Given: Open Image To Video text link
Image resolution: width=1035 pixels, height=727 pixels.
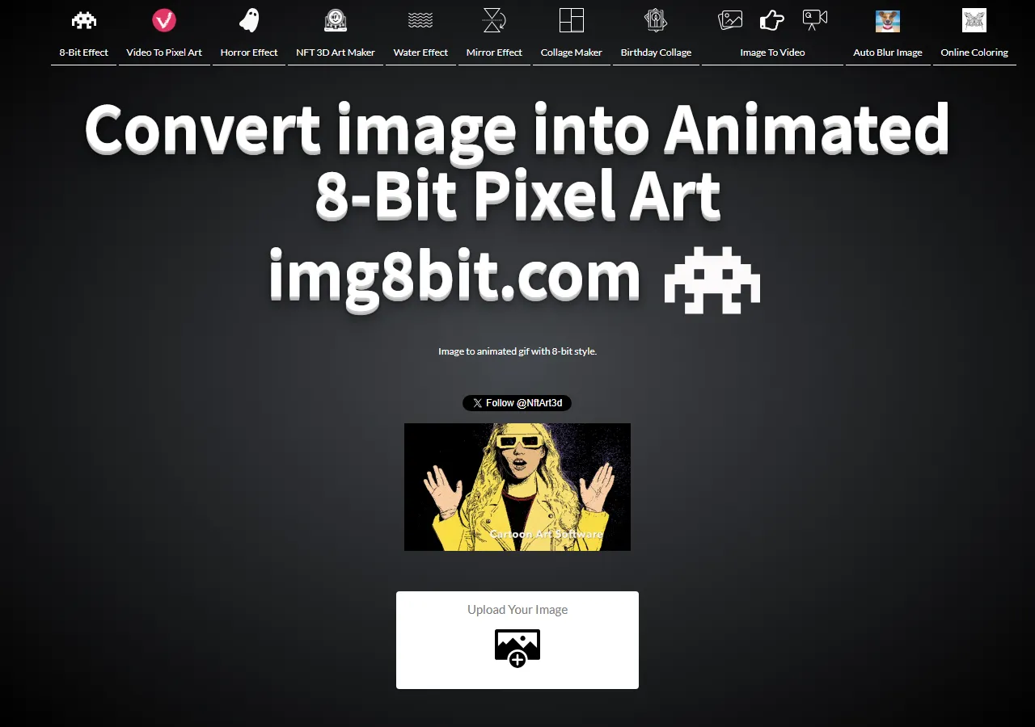Looking at the screenshot, I should click(x=772, y=53).
